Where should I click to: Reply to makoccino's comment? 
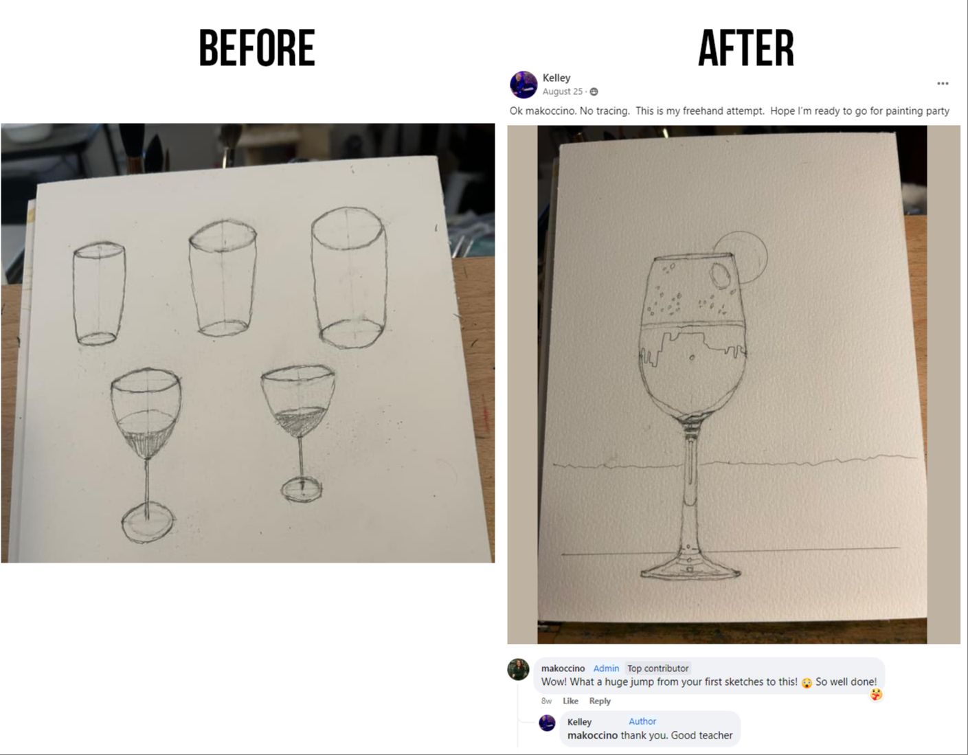(x=600, y=701)
